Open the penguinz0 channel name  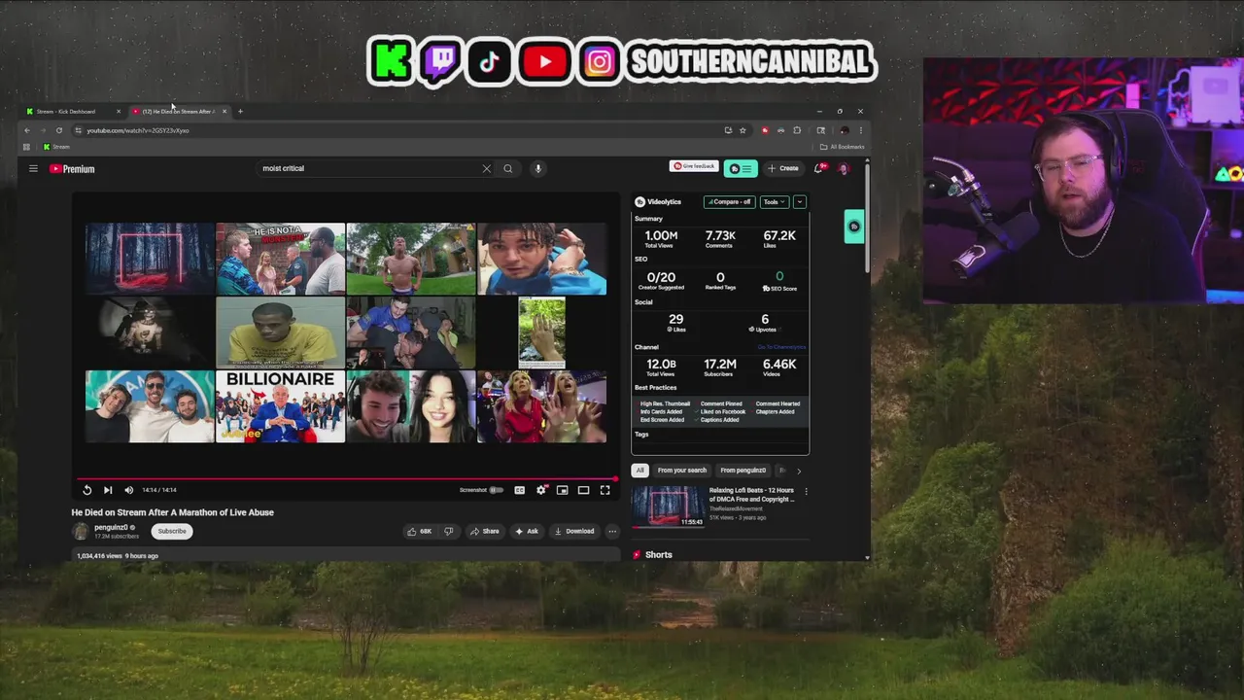pos(111,528)
